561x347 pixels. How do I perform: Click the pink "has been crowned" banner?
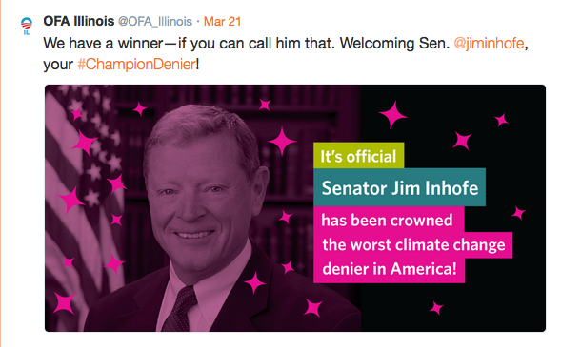(x=389, y=220)
